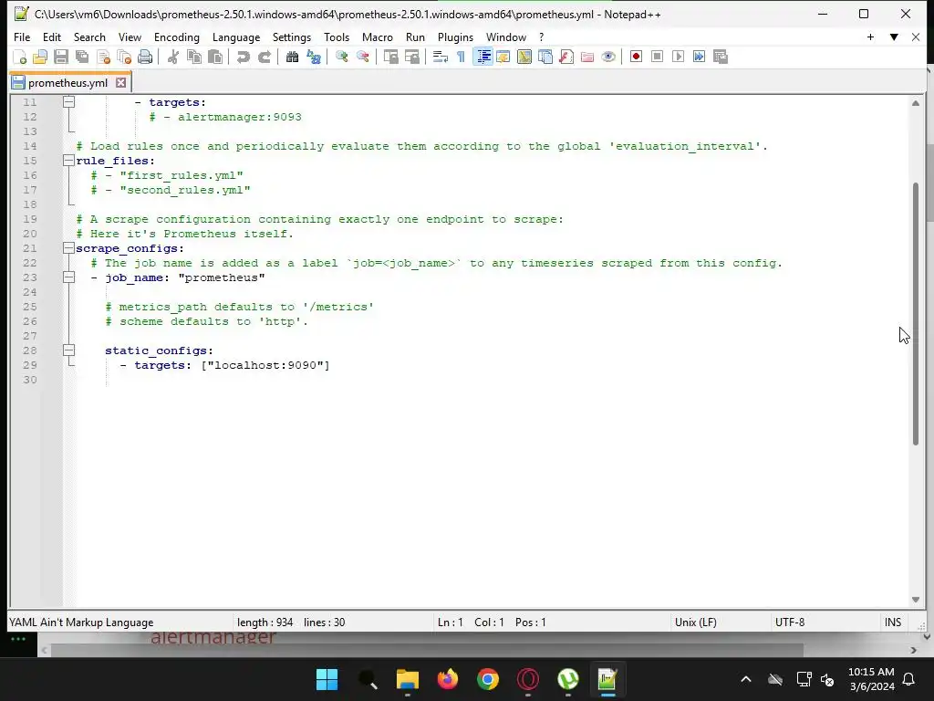Close the prometheus.yml tab with its X
The height and width of the screenshot is (701, 934).
(121, 83)
